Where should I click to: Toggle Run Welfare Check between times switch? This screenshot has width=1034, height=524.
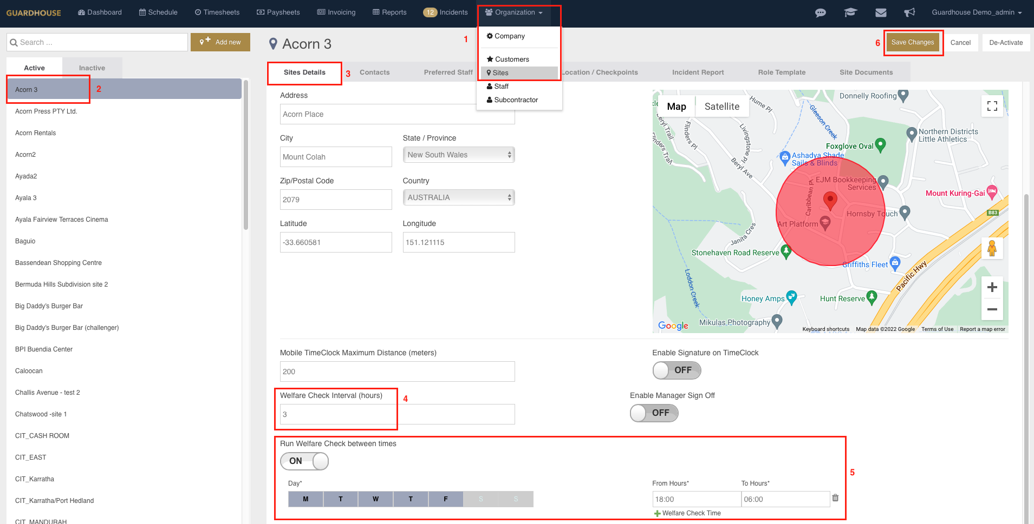coord(304,461)
